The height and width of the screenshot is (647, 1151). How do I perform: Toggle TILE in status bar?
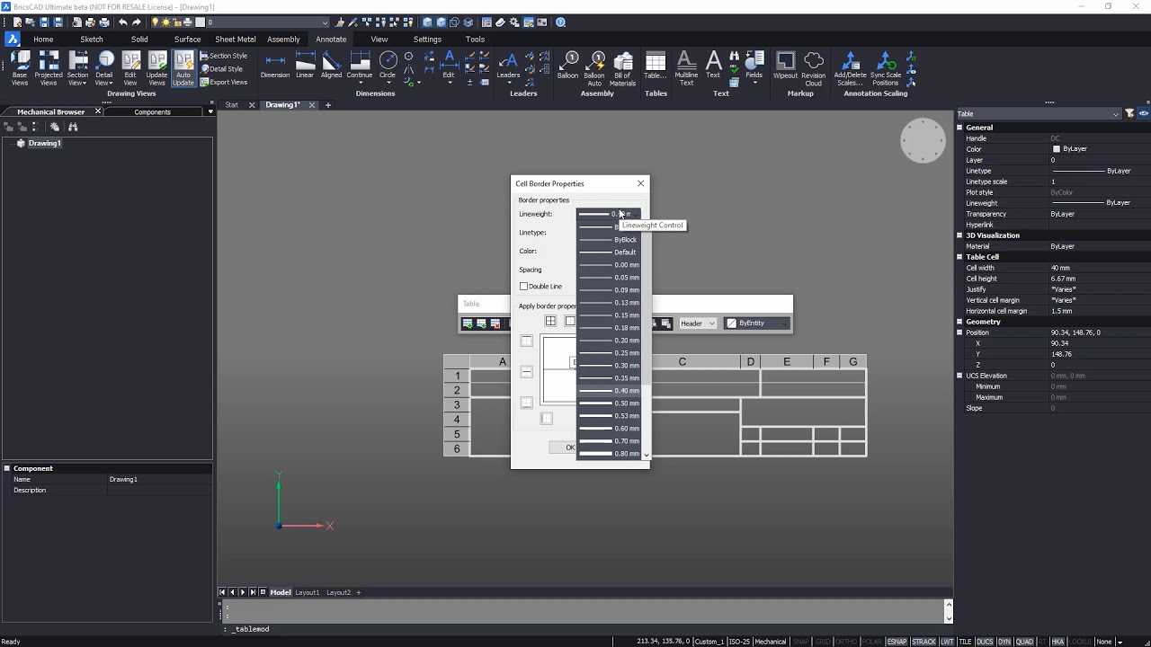965,642
